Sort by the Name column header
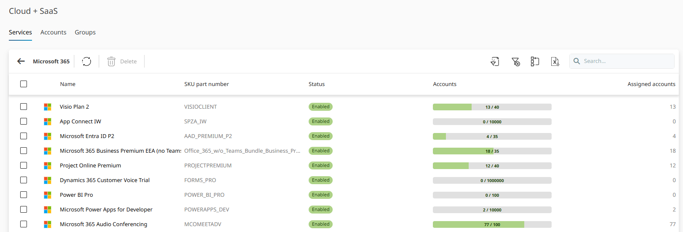This screenshot has height=232, width=683. 68,84
